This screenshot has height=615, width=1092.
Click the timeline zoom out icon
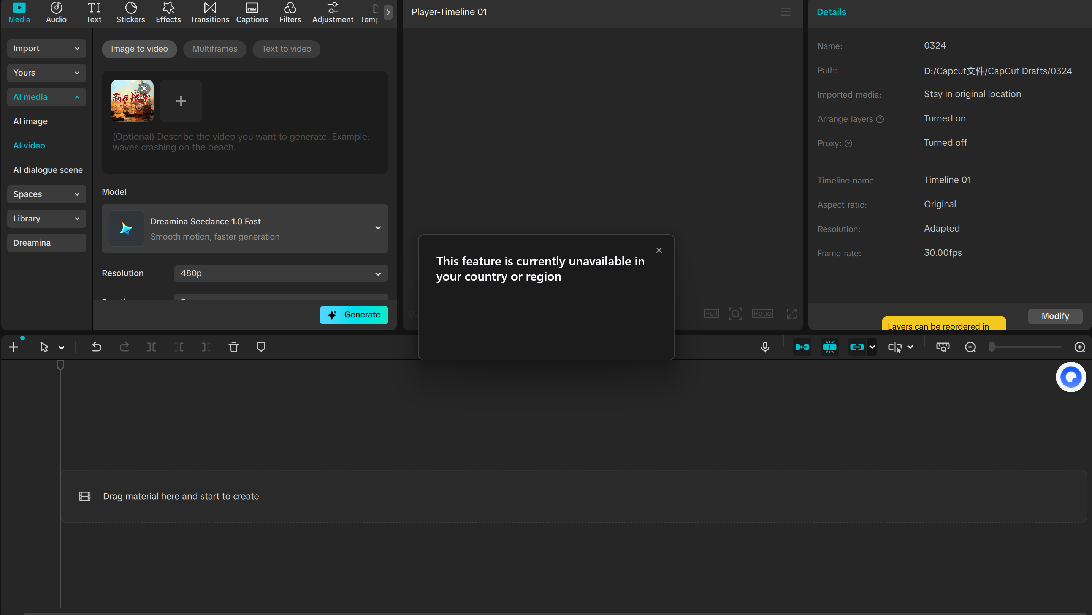pos(970,347)
